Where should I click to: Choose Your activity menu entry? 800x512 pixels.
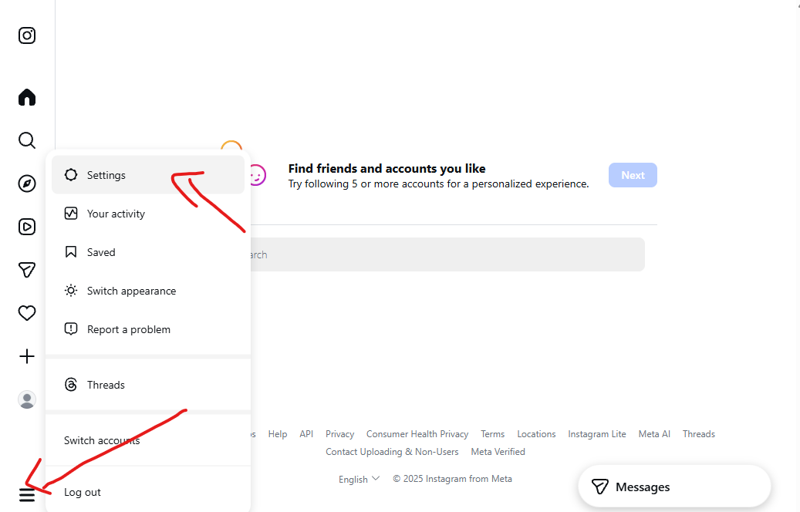coord(148,214)
